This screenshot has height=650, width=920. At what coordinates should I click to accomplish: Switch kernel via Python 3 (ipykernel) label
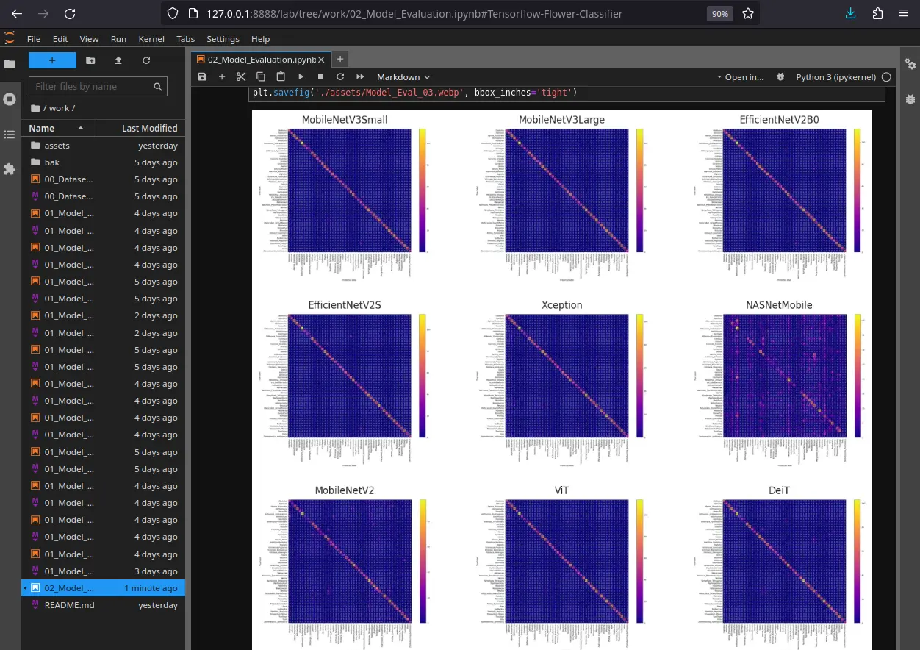(835, 76)
